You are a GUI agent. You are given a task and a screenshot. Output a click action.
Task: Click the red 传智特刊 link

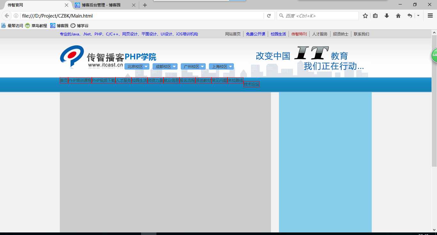[x=299, y=34]
